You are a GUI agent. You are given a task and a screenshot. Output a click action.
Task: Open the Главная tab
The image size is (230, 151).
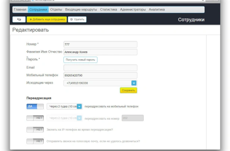click(x=20, y=10)
